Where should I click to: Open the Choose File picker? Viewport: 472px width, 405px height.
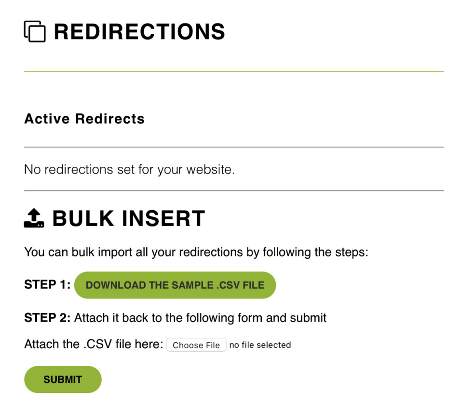(196, 345)
